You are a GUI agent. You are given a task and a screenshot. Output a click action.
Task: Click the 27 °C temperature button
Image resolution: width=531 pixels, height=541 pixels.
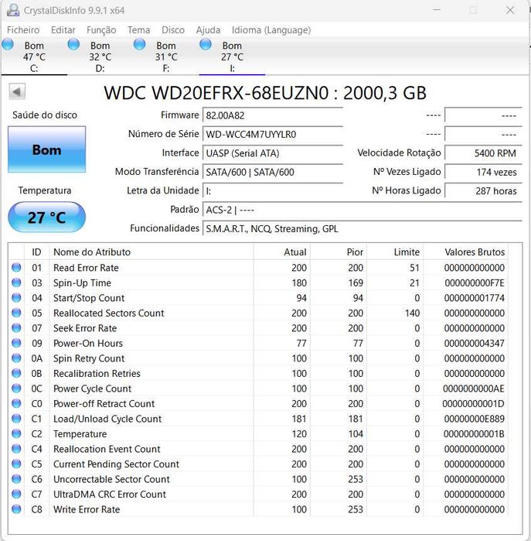point(47,217)
